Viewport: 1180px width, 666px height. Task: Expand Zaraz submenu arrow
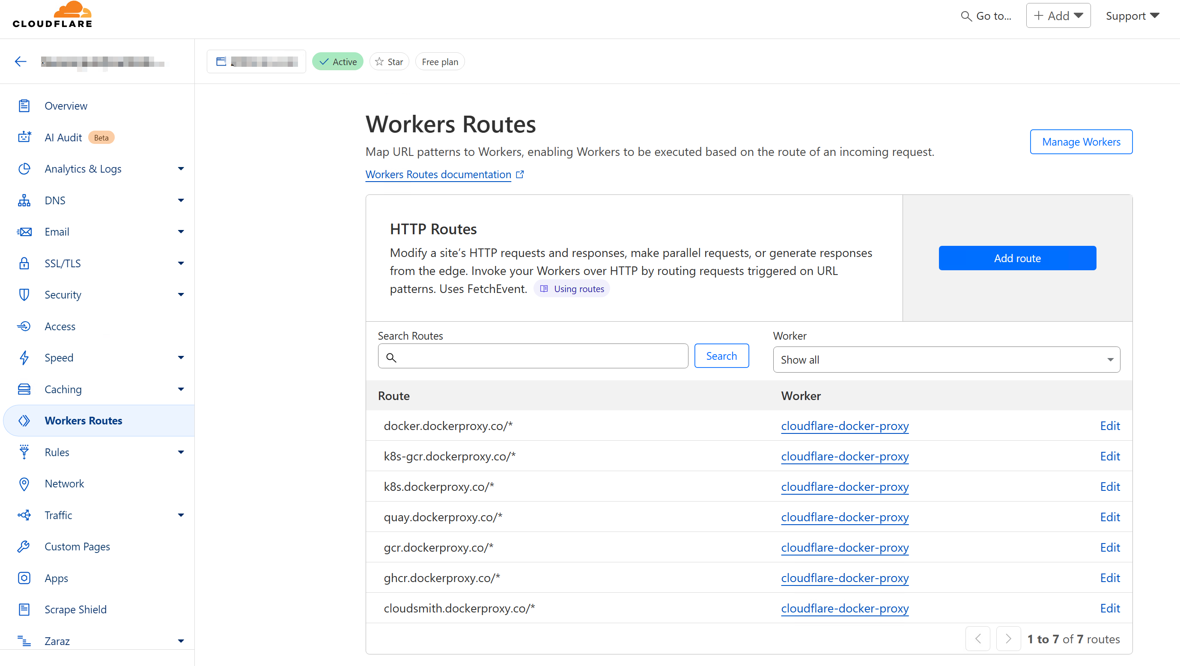[x=181, y=641]
